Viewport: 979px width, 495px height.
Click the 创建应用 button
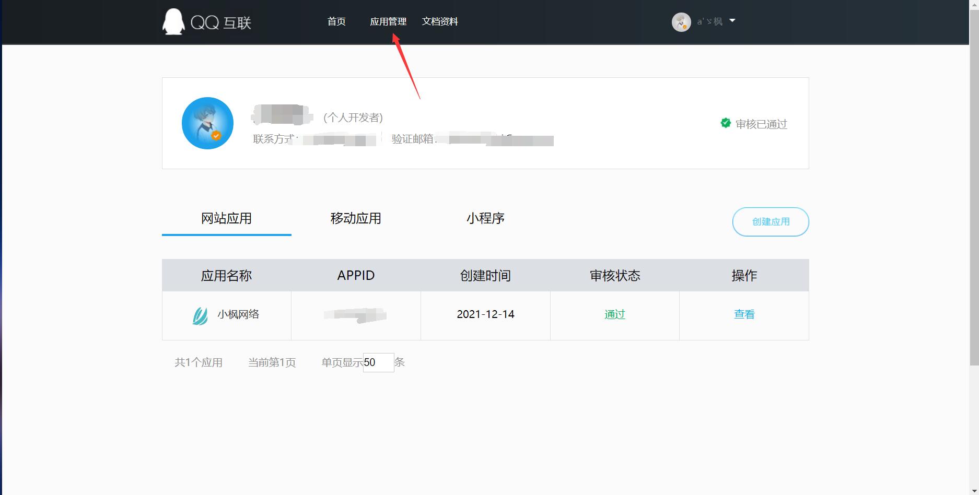click(770, 221)
